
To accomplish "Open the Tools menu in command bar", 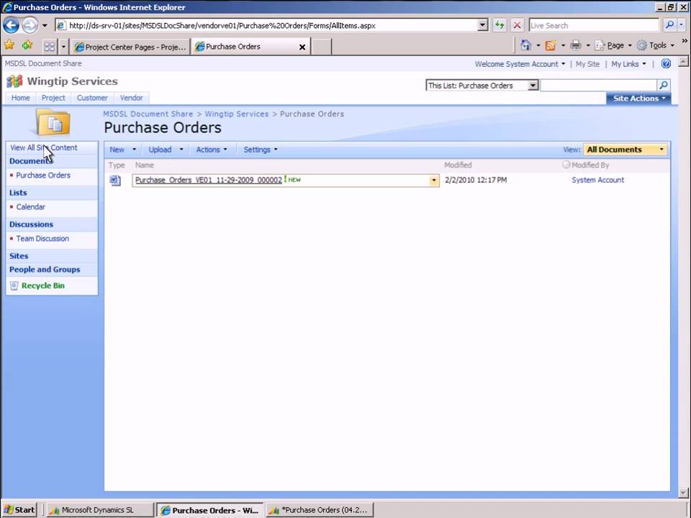I will [x=656, y=45].
